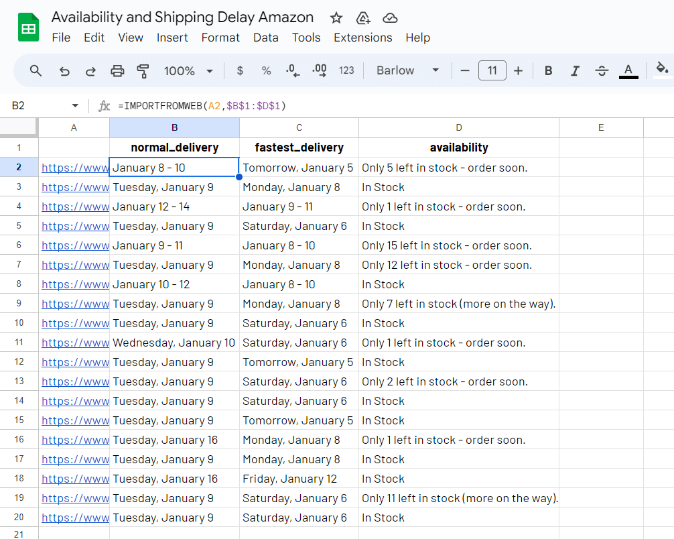The height and width of the screenshot is (539, 674).
Task: Expand the name box dropdown arrow
Action: tap(75, 106)
